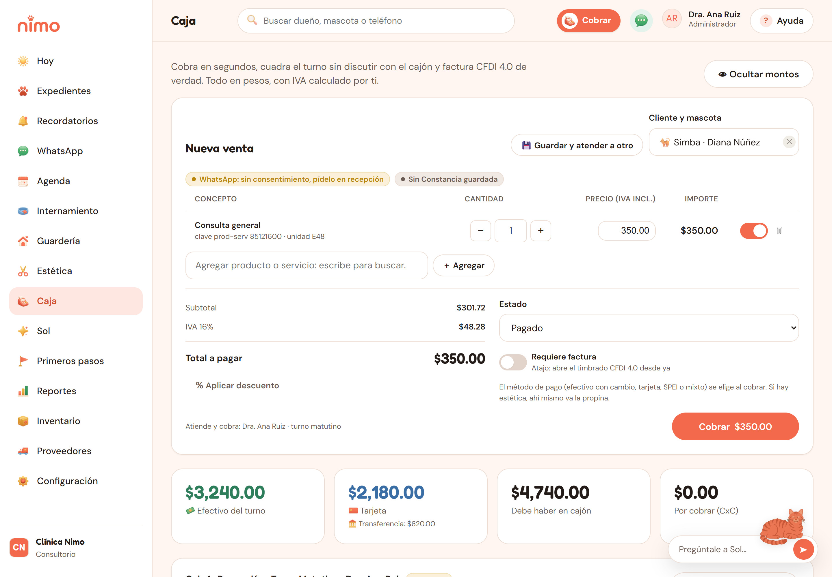
Task: Open the Estado dropdown showing Pagado
Action: (649, 328)
